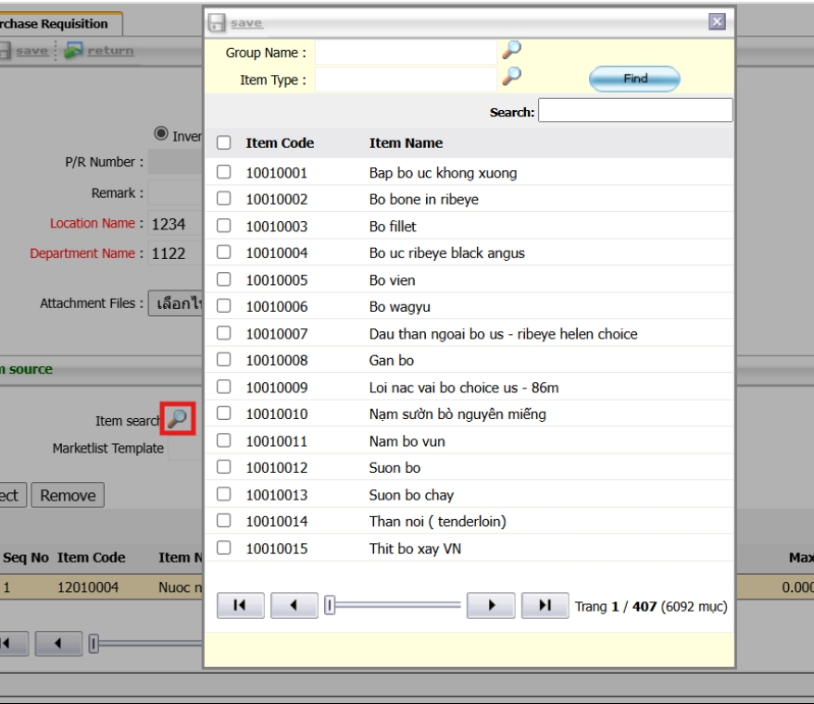Check the box for Bo wagyu
This screenshot has height=704, width=814.
tap(223, 307)
